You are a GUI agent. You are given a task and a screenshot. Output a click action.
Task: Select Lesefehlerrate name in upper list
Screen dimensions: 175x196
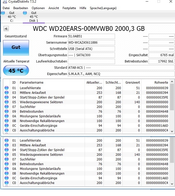coord(30,88)
